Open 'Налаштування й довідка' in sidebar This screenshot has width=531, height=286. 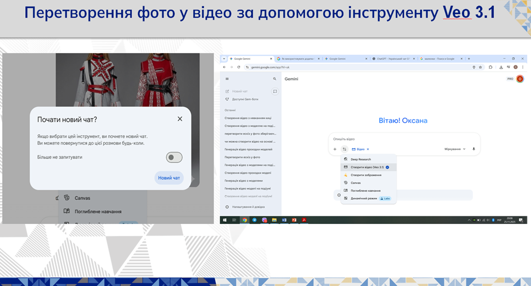coord(249,207)
